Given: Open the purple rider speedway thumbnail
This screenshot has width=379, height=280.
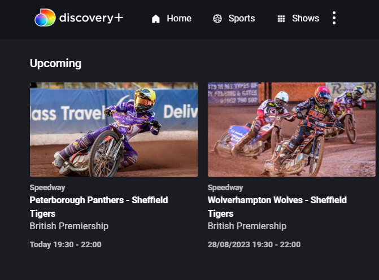Looking at the screenshot, I should pos(114,129).
